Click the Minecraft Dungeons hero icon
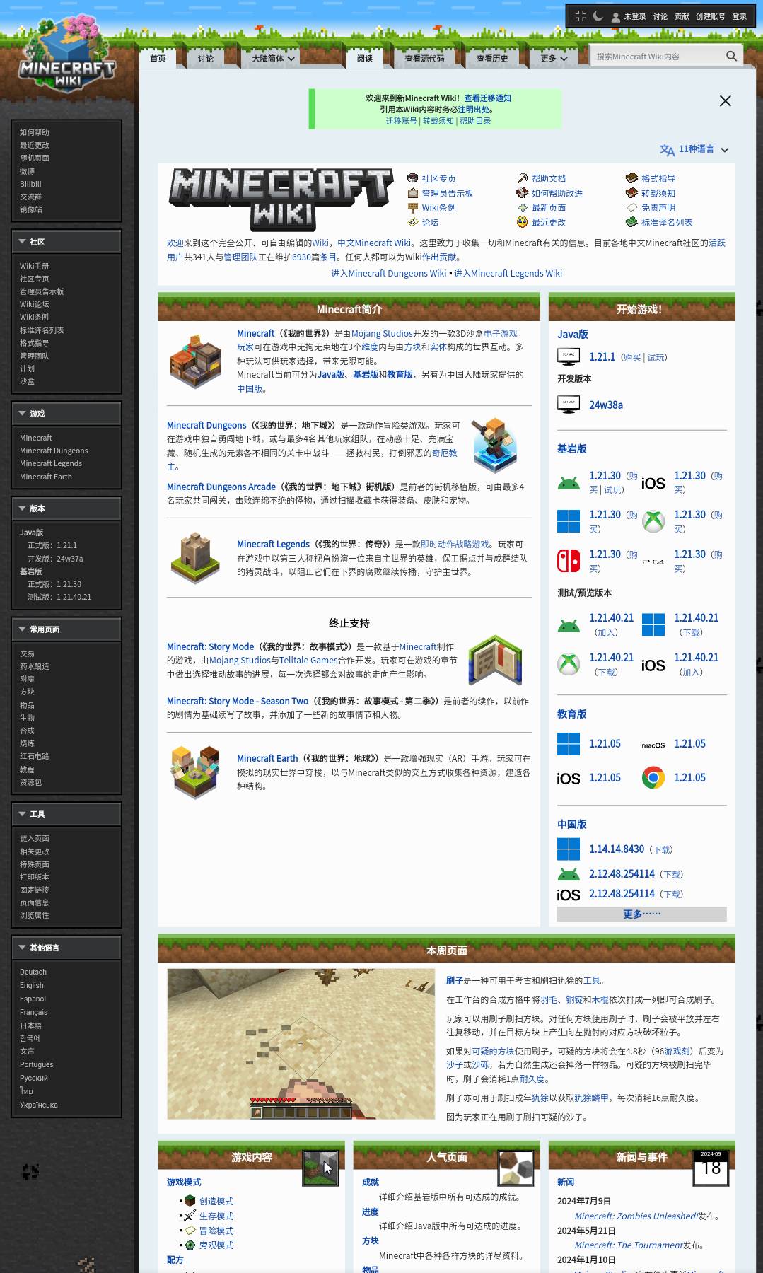Viewport: 763px width, 1273px height. pos(494,445)
